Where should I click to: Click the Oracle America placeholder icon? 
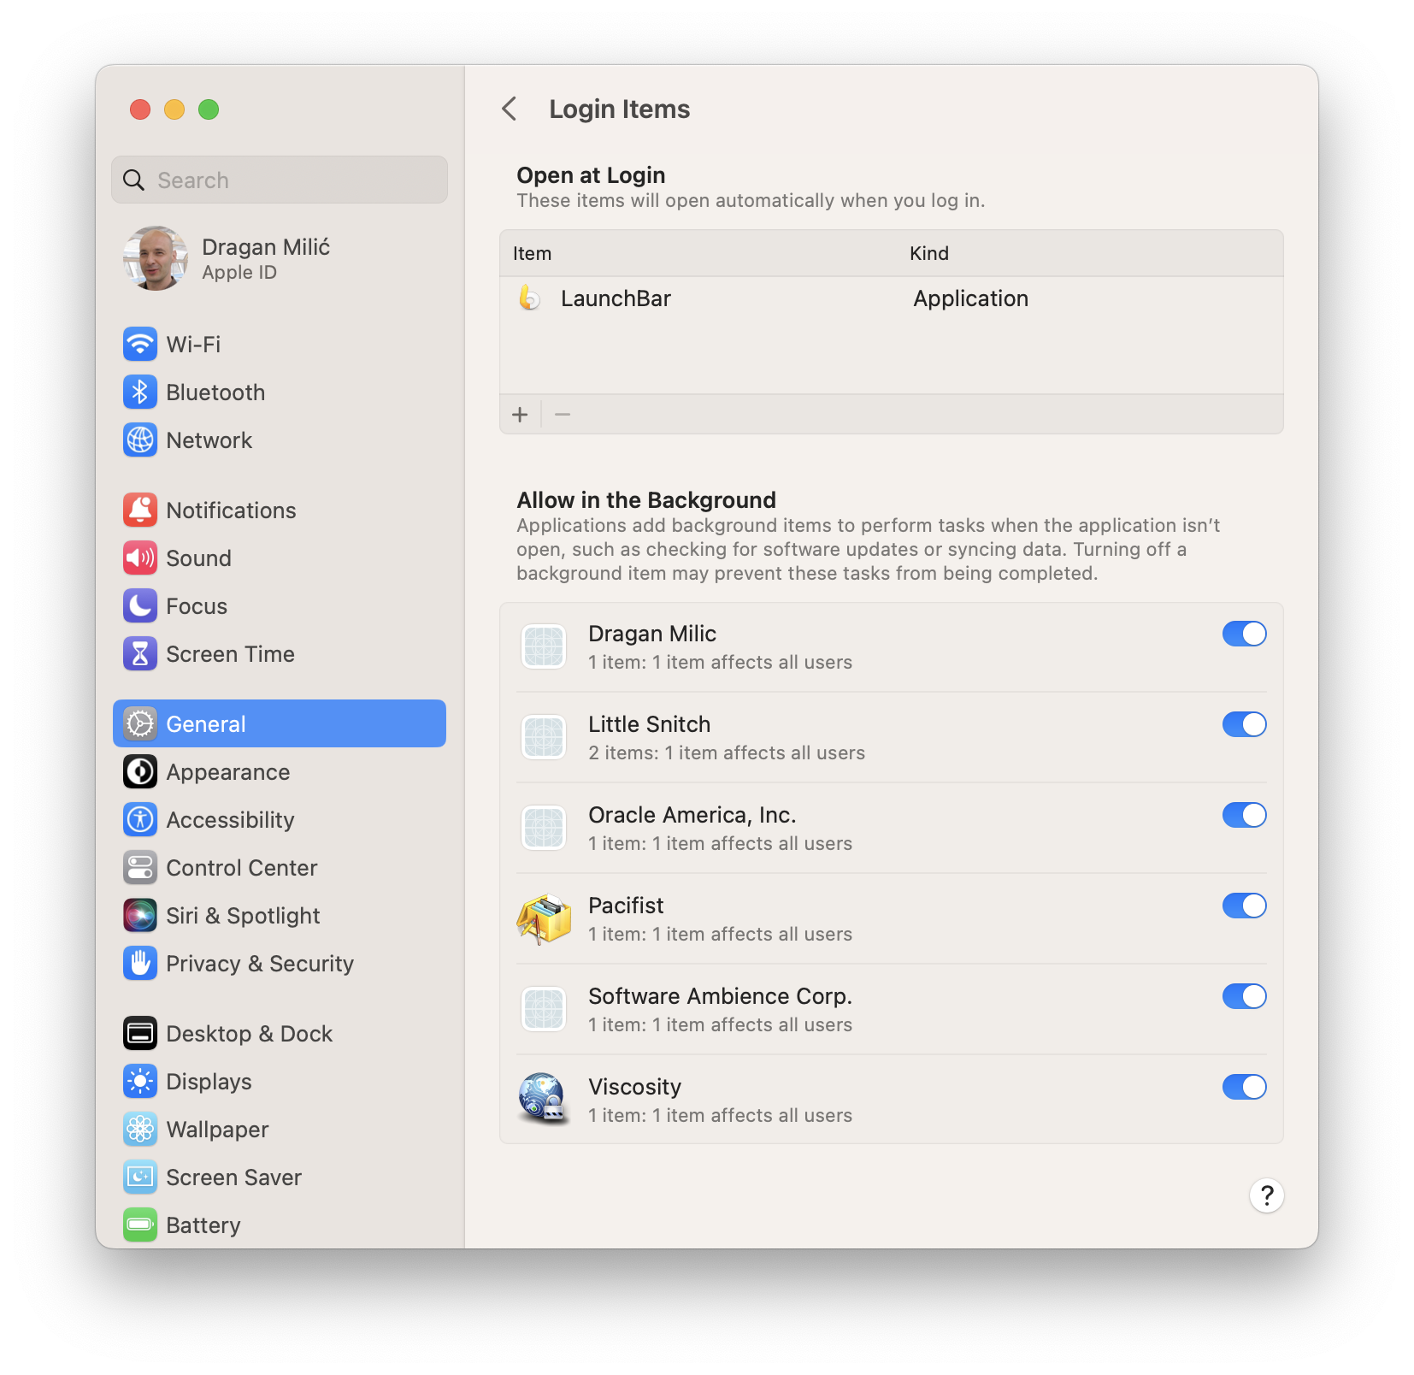[x=544, y=828]
